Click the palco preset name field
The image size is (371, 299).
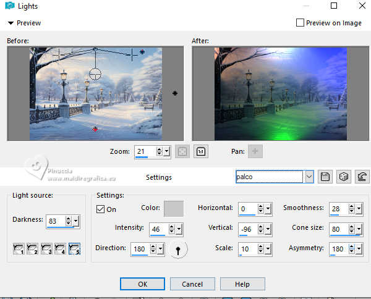point(269,177)
